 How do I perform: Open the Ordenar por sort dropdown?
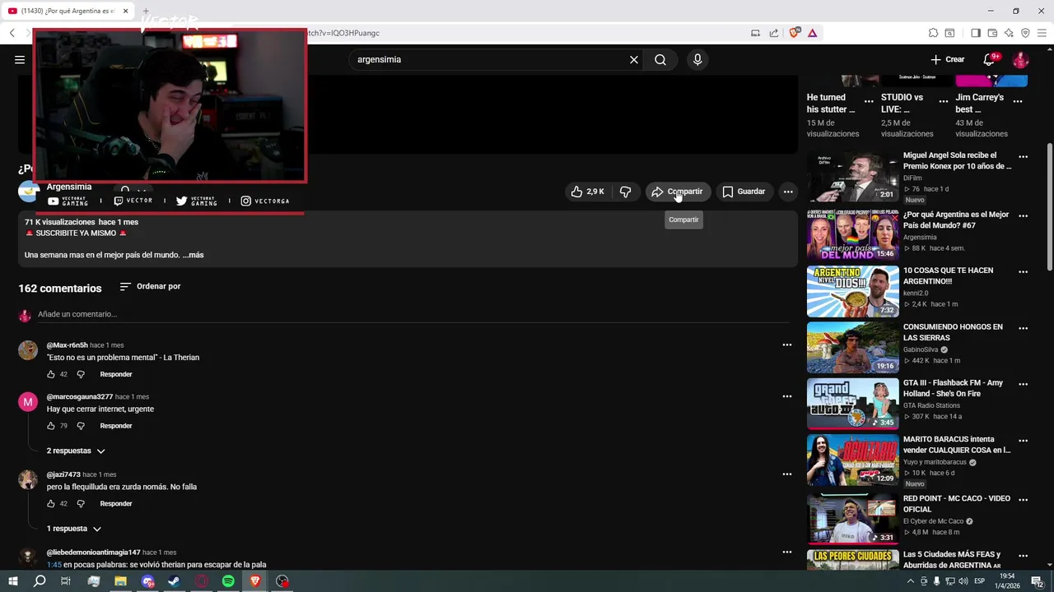[150, 286]
